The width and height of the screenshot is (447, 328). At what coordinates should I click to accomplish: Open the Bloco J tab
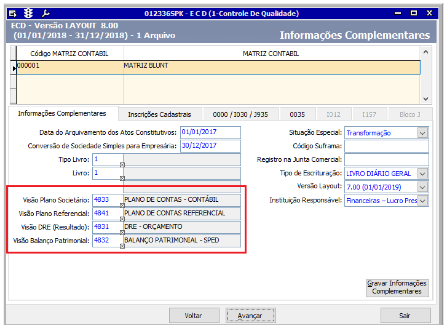[x=410, y=114]
